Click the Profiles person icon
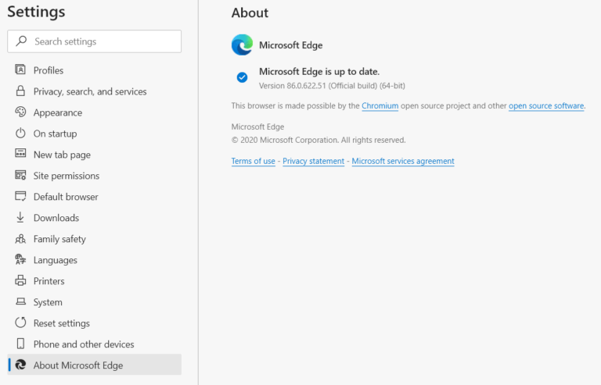 pyautogui.click(x=20, y=70)
